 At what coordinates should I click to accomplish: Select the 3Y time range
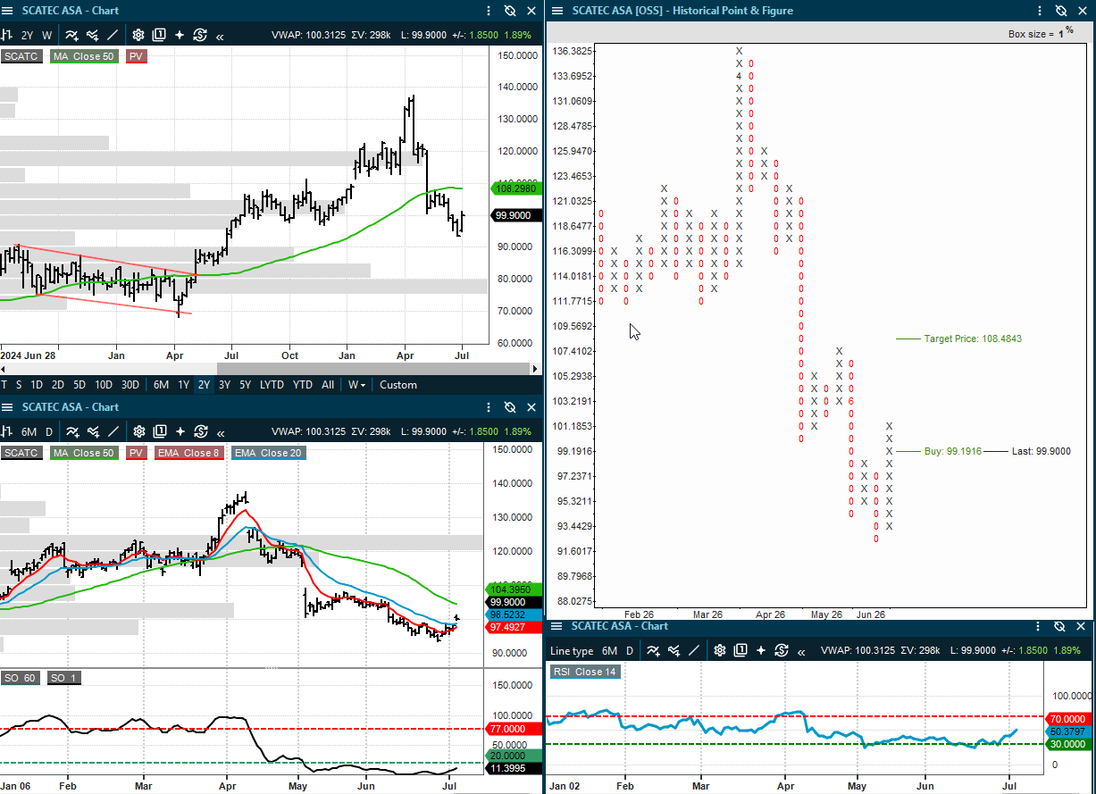(x=225, y=385)
